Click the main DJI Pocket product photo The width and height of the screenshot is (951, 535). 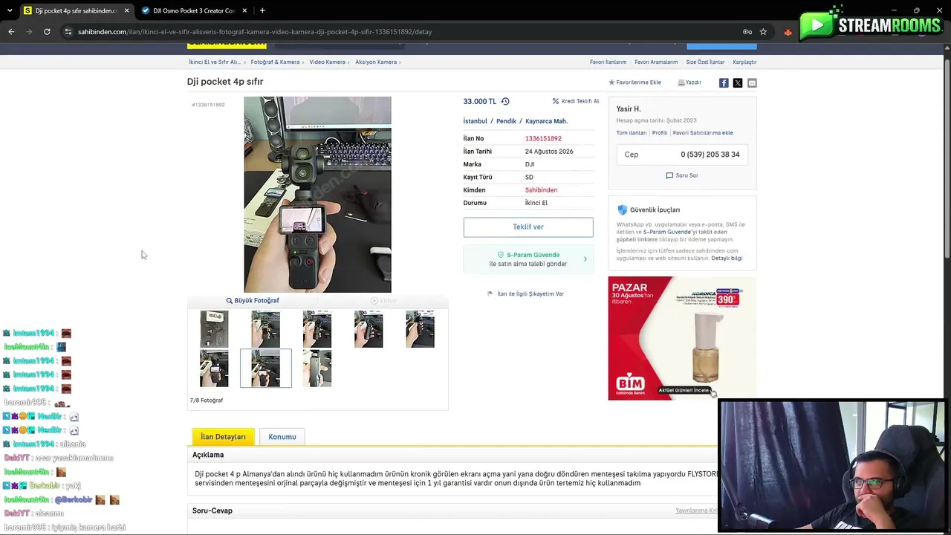coord(317,195)
